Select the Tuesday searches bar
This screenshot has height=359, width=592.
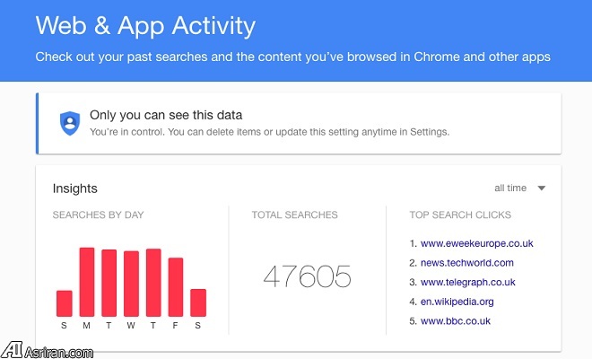tap(109, 283)
